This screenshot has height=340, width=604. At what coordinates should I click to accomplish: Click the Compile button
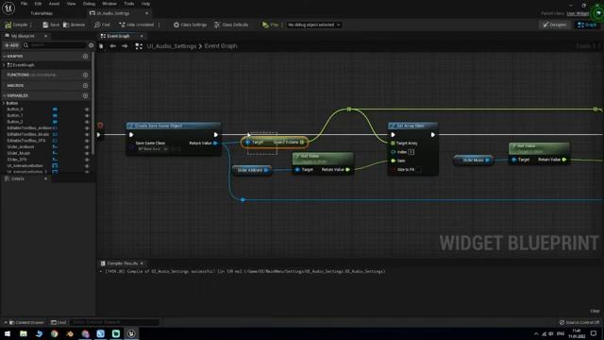[x=16, y=25]
